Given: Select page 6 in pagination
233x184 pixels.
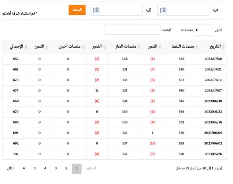Looking at the screenshot, I should [24, 168].
